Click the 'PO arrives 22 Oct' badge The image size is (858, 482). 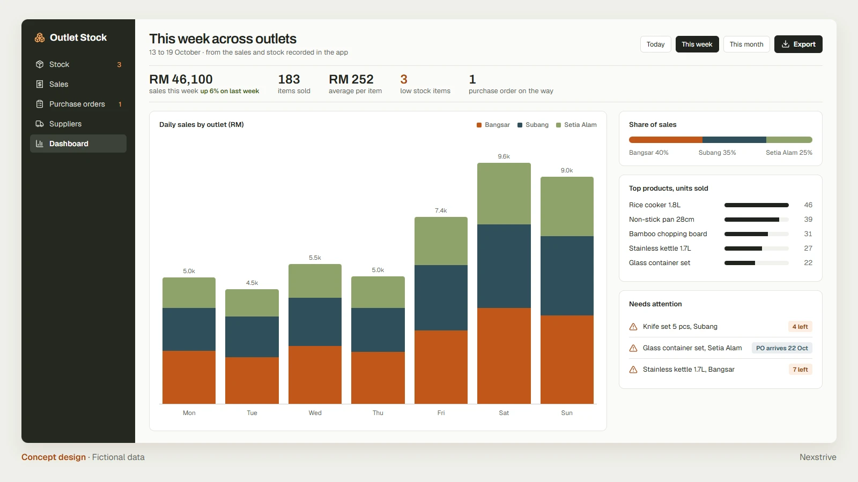782,348
